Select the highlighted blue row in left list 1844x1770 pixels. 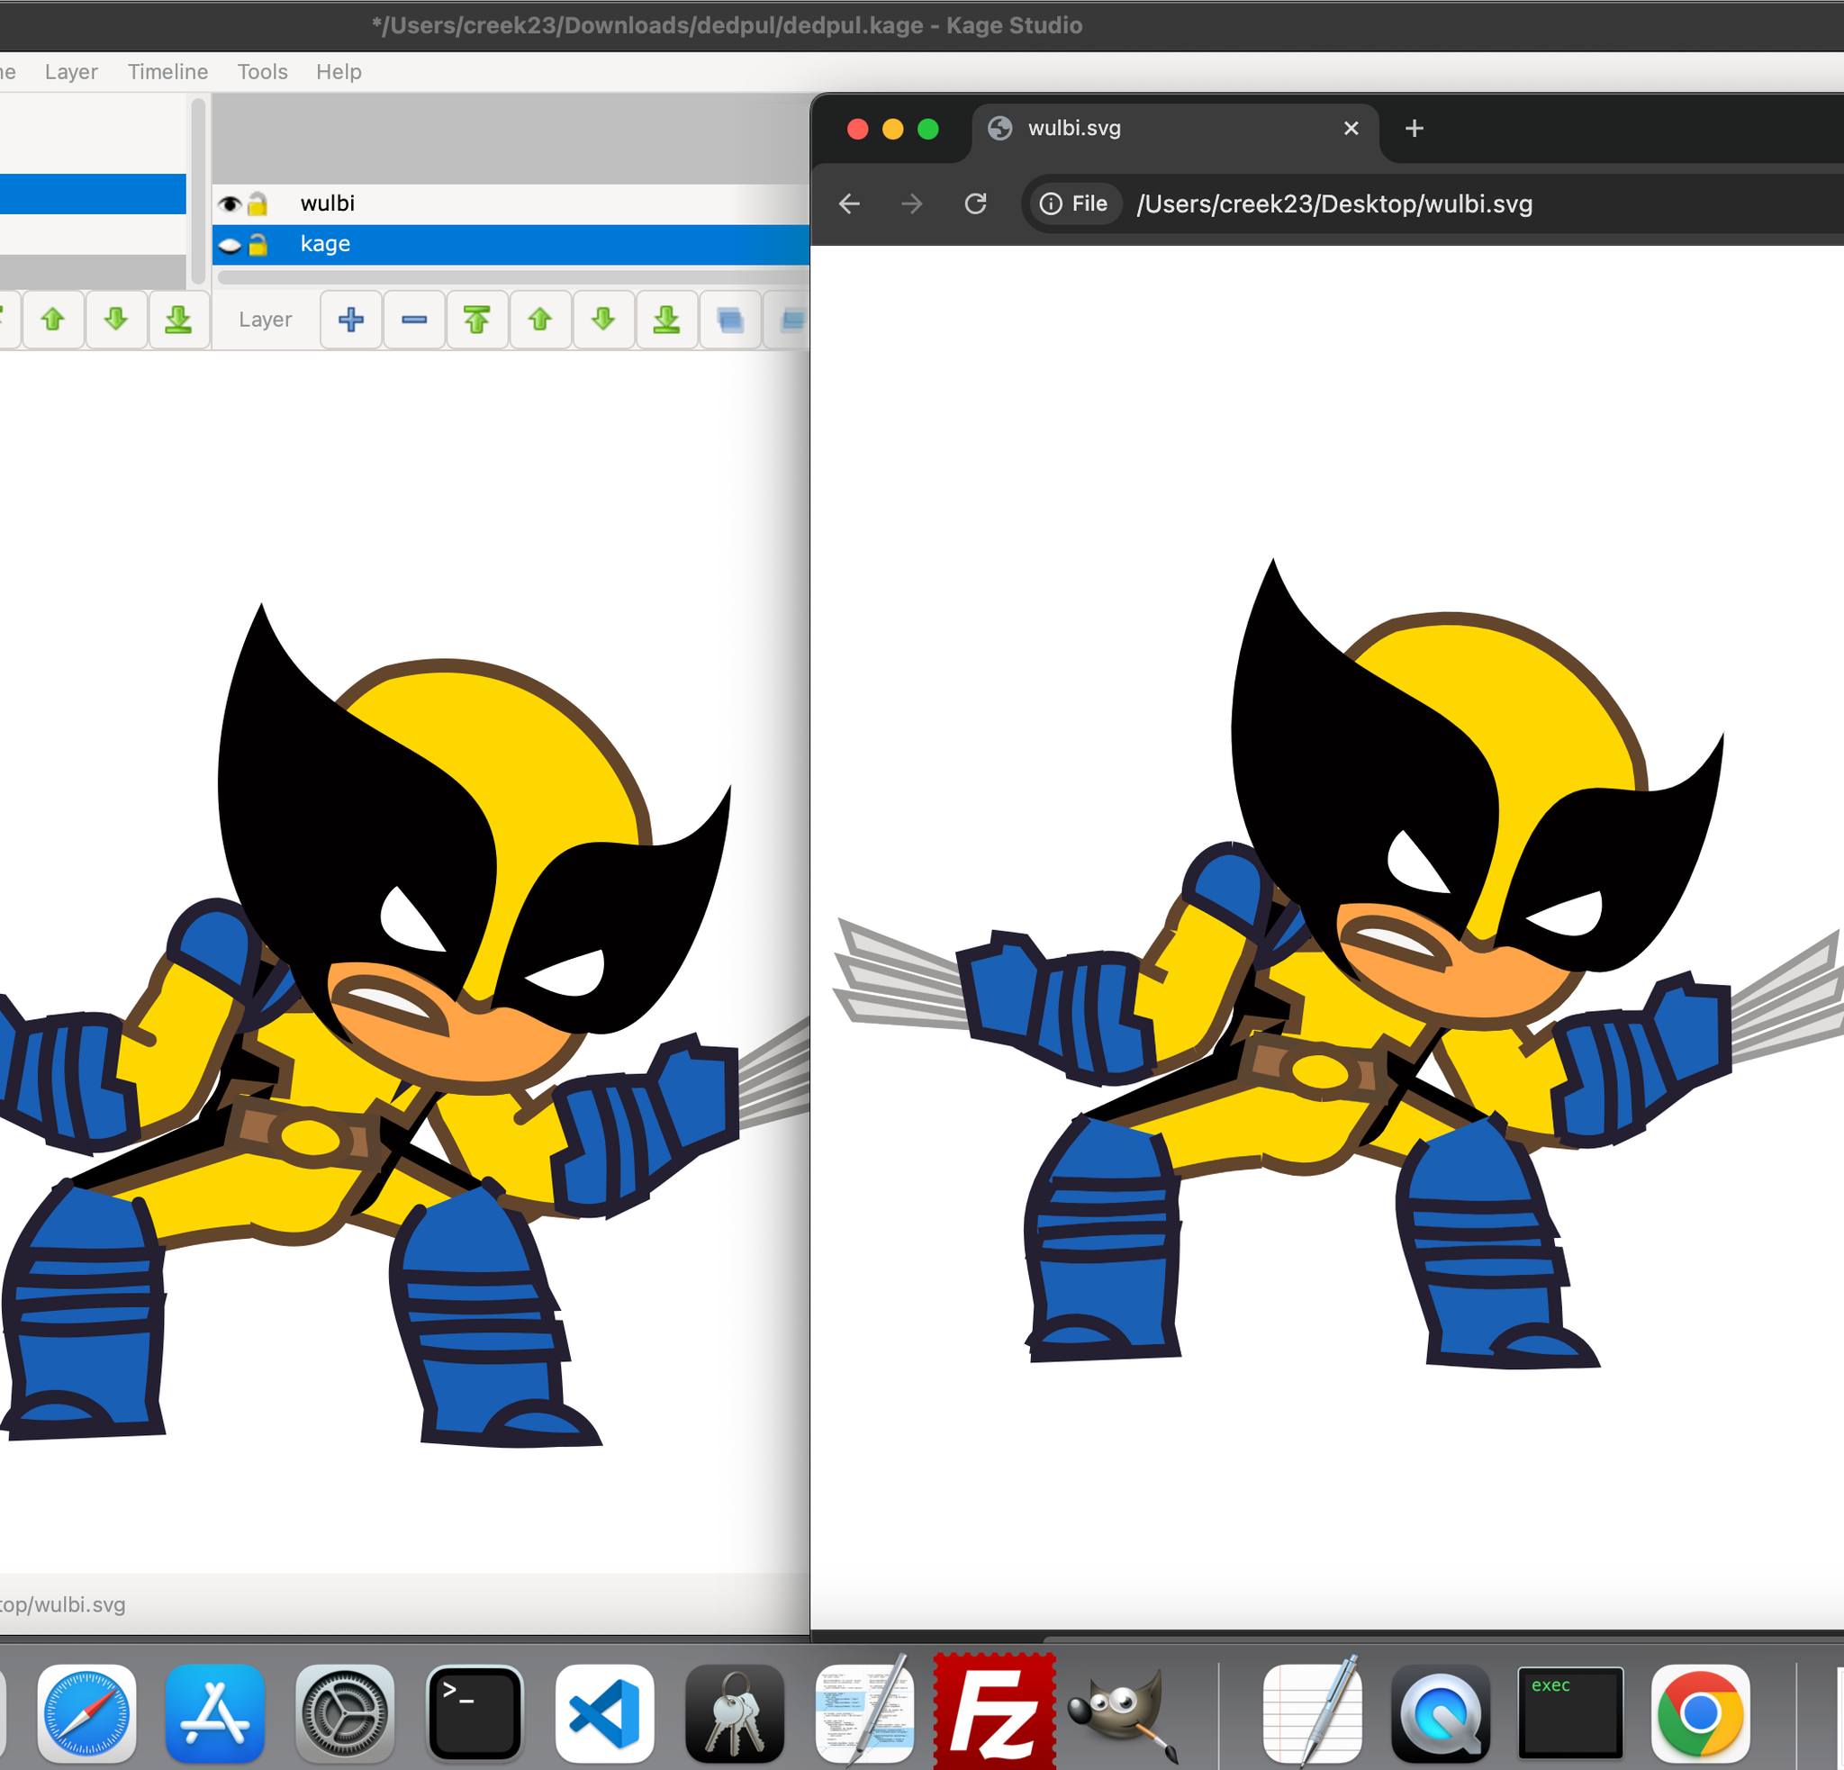tap(93, 194)
